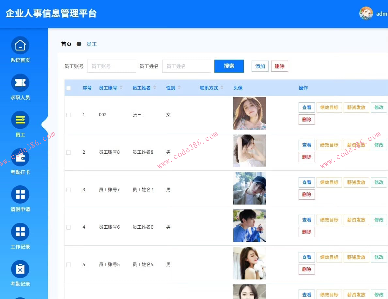Open 薪资发放 for employee 张三

(x=356, y=107)
